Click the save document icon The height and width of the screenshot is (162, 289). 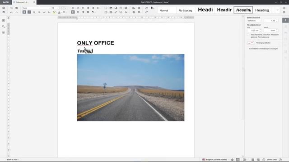click(x=4, y=12)
